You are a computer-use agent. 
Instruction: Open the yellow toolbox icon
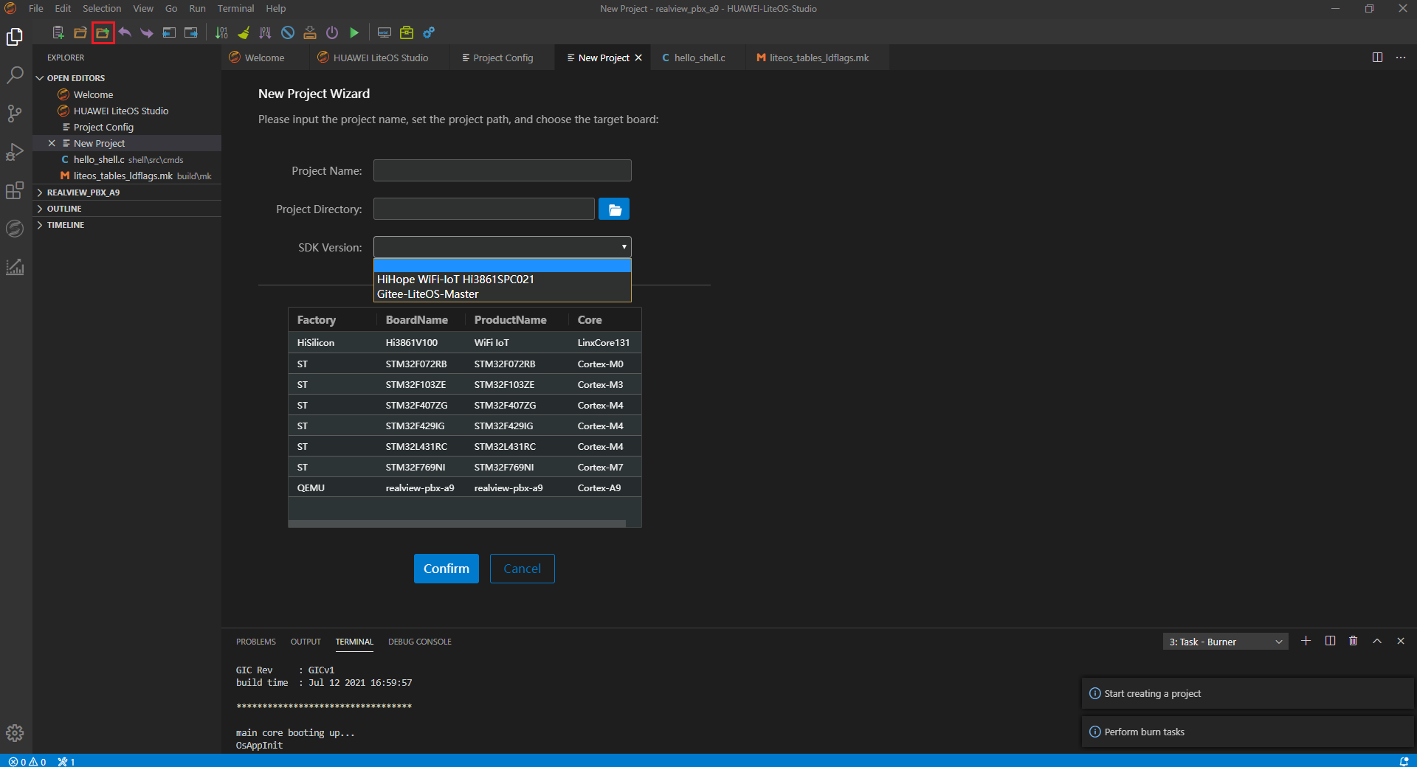tap(407, 32)
